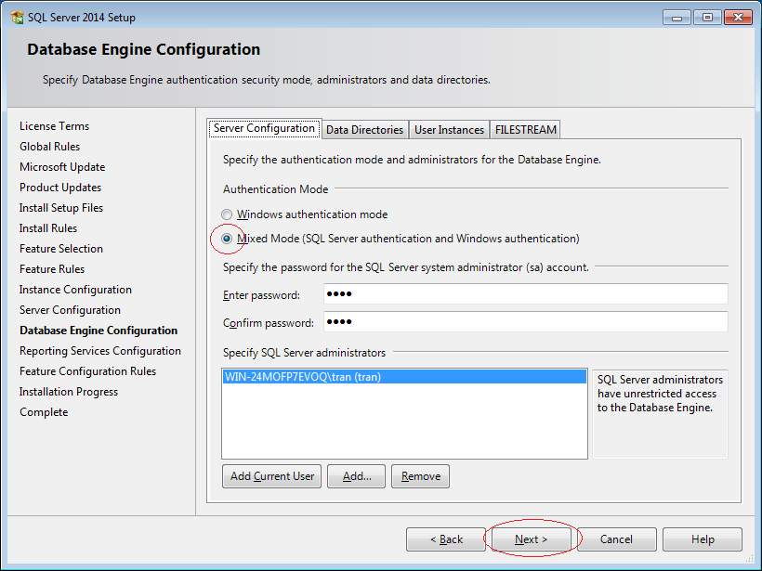Viewport: 762px width, 571px height.
Task: Click Feature Rules step
Action: [x=52, y=269]
